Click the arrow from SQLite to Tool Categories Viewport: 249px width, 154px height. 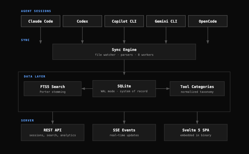(x=163, y=89)
